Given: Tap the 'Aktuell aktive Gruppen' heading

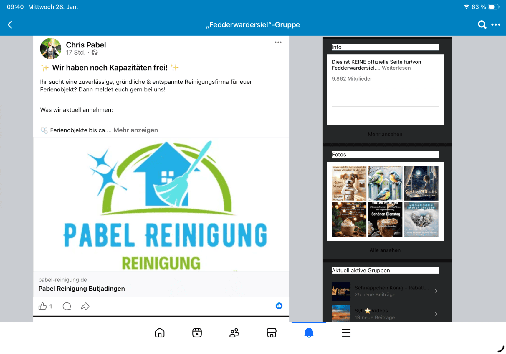Looking at the screenshot, I should click(x=361, y=271).
